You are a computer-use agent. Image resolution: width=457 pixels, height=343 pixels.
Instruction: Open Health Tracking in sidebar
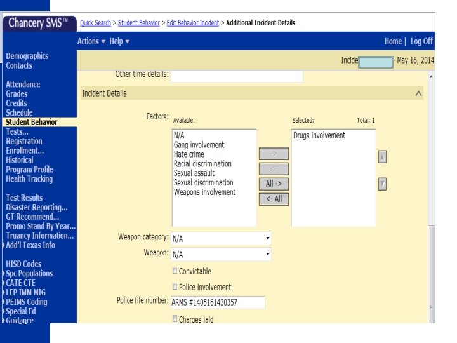pyautogui.click(x=29, y=178)
